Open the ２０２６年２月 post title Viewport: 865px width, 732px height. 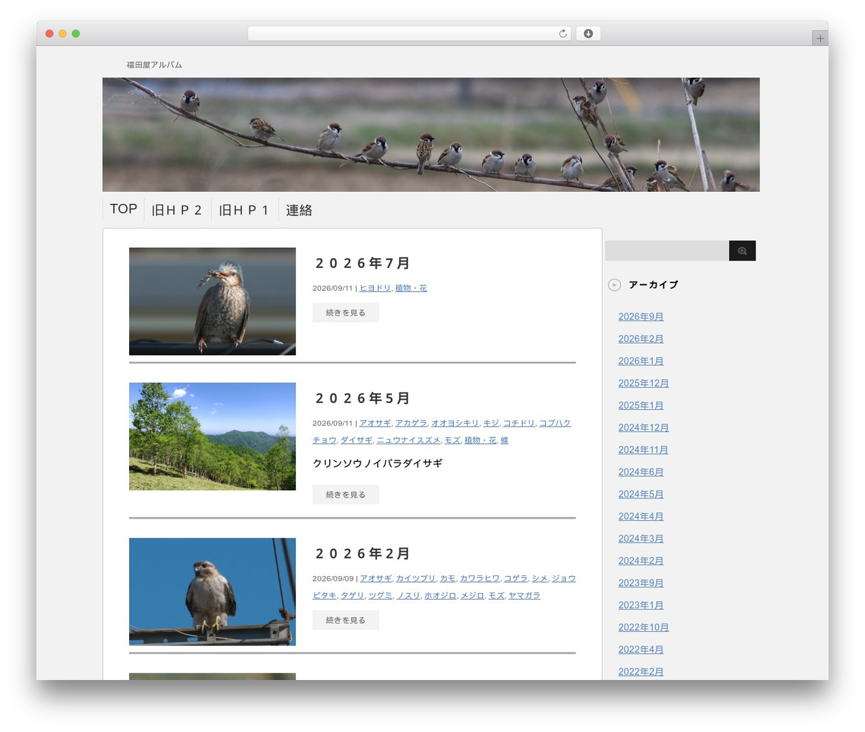pyautogui.click(x=362, y=554)
